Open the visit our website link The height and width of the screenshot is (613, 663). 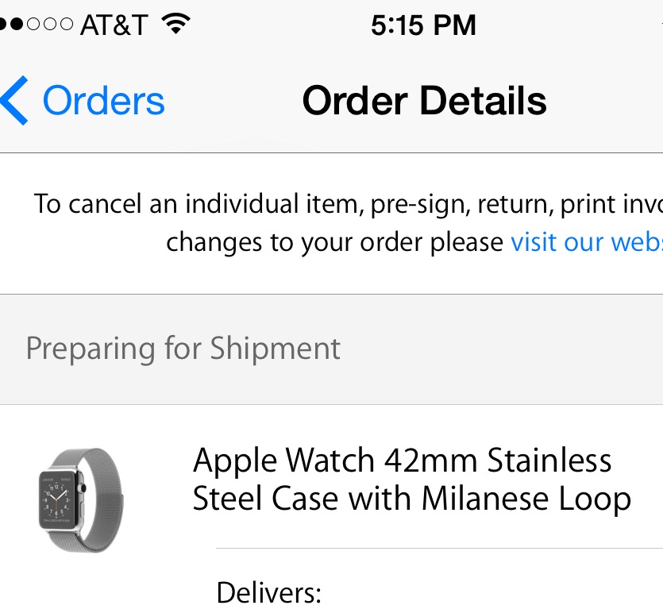587,242
